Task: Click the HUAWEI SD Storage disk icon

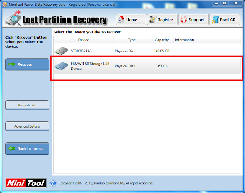Action: (x=61, y=66)
